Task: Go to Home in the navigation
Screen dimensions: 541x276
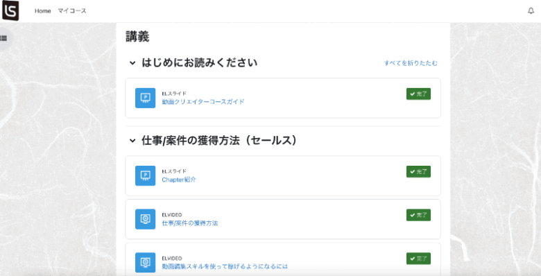Action: [x=43, y=11]
